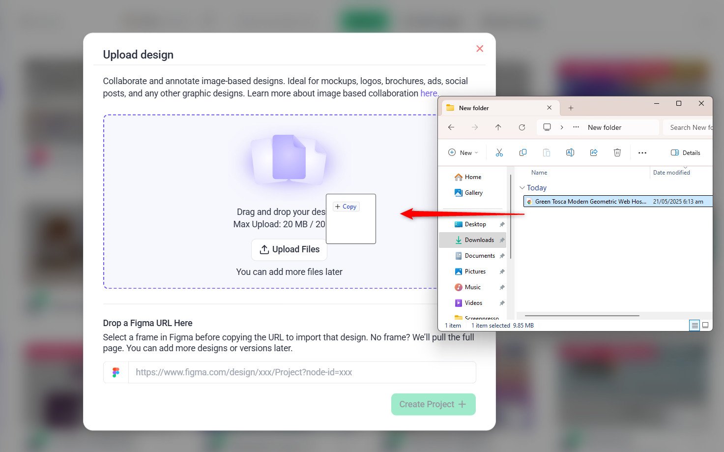Open the 'here' learn more link

(x=429, y=93)
